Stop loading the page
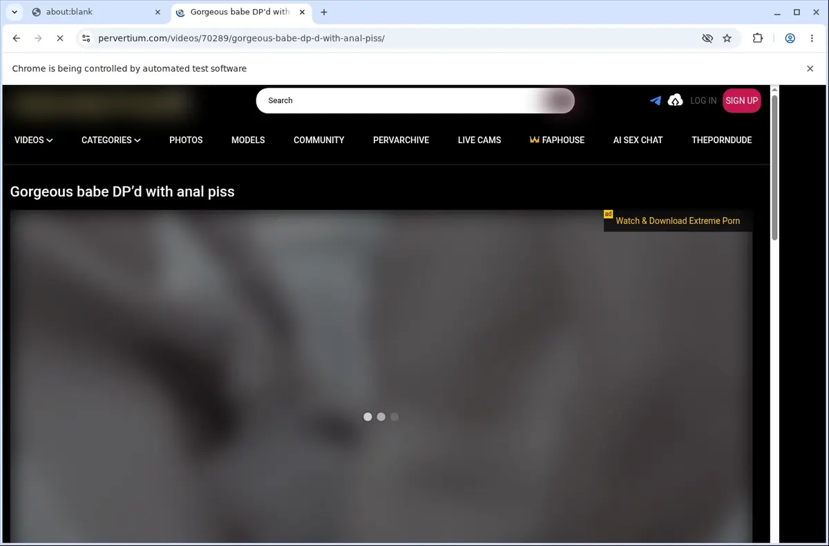This screenshot has height=546, width=829. pyautogui.click(x=60, y=39)
